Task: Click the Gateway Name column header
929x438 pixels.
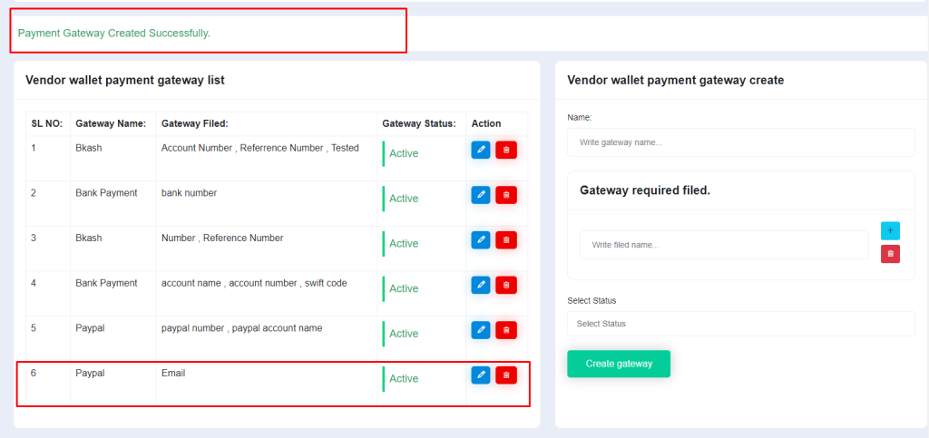Action: tap(110, 123)
